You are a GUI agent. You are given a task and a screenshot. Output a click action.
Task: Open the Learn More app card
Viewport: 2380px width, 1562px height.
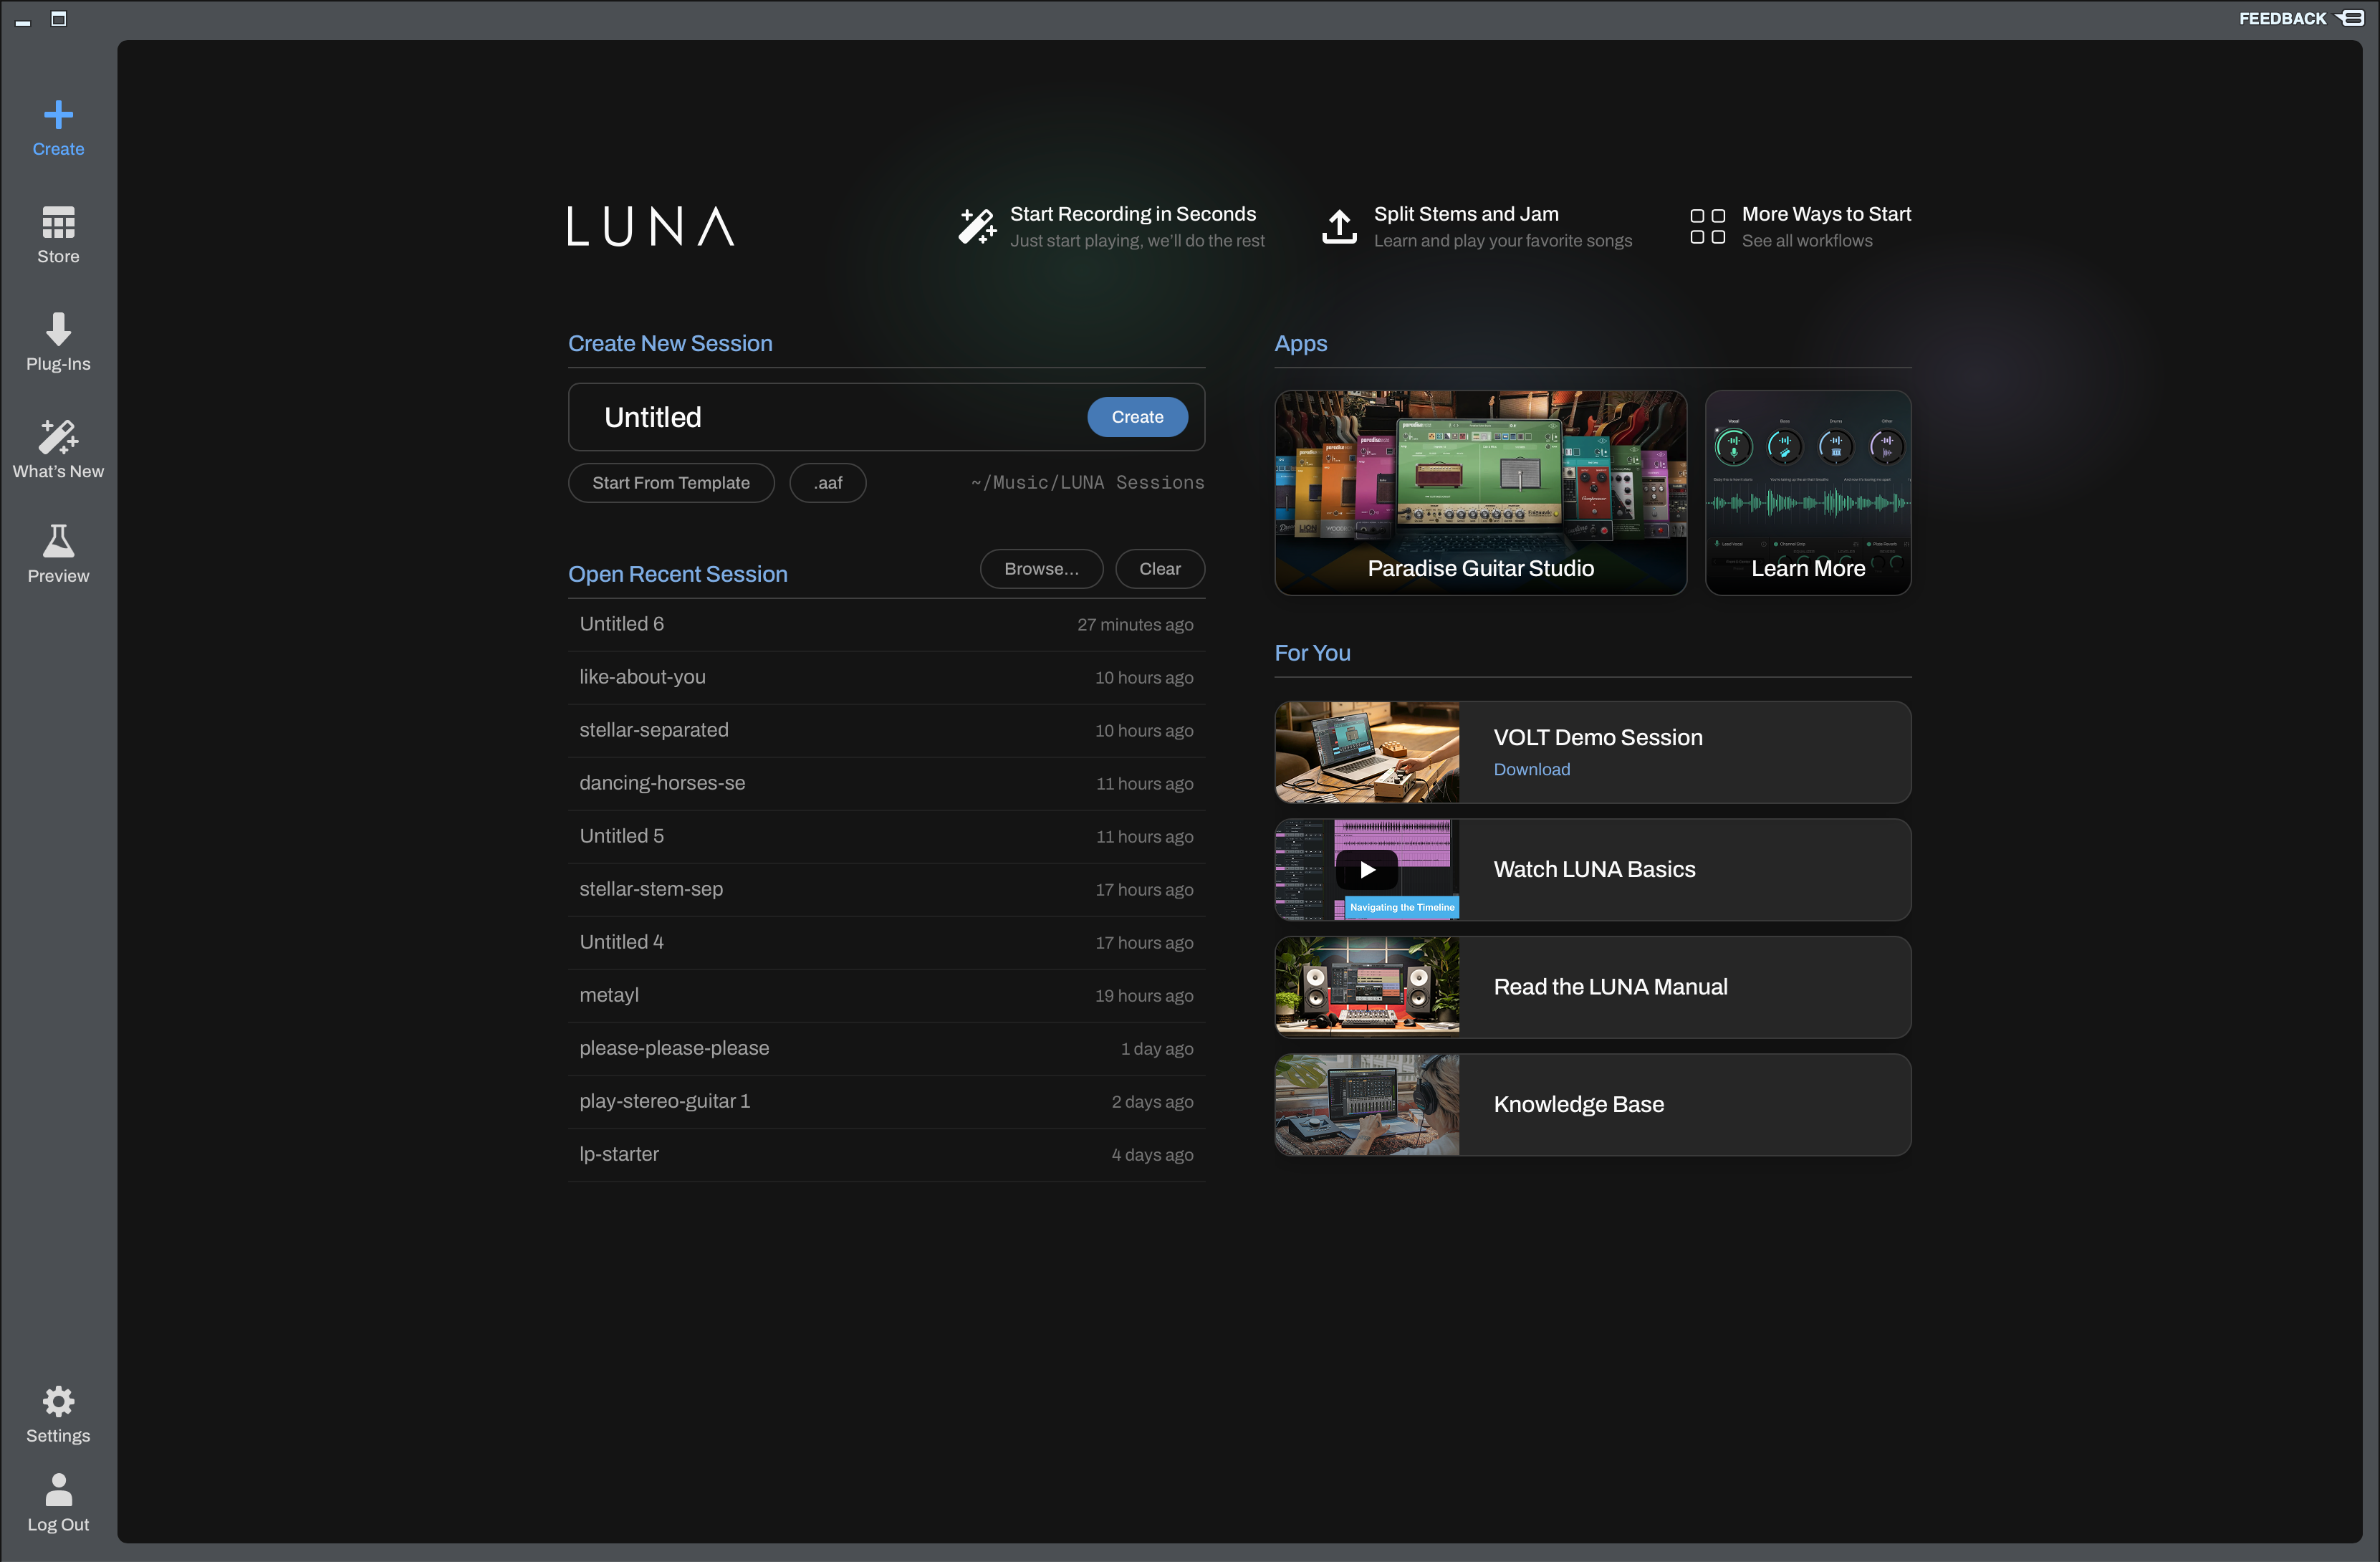click(1808, 493)
